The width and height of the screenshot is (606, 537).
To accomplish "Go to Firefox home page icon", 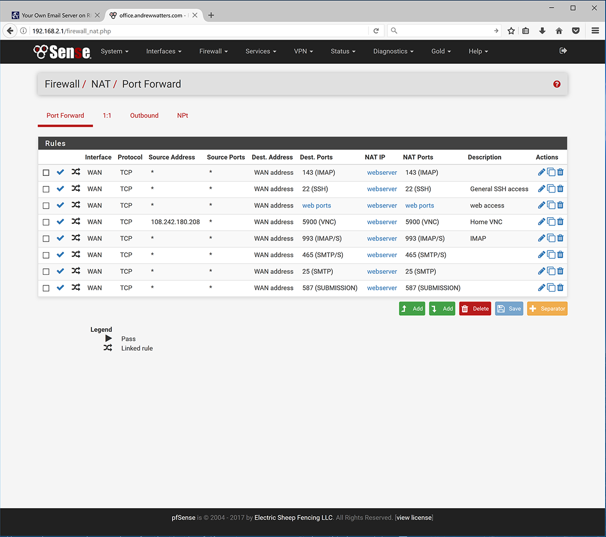I will coord(559,31).
